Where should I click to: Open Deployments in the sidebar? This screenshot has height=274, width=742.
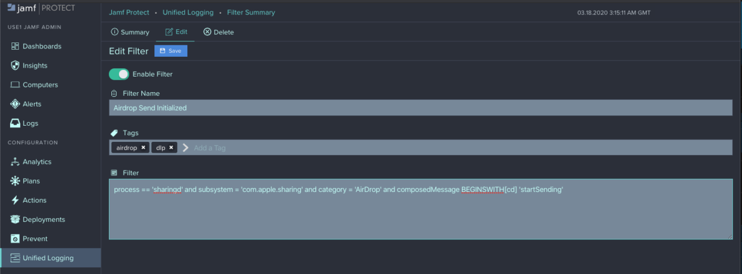(x=43, y=220)
